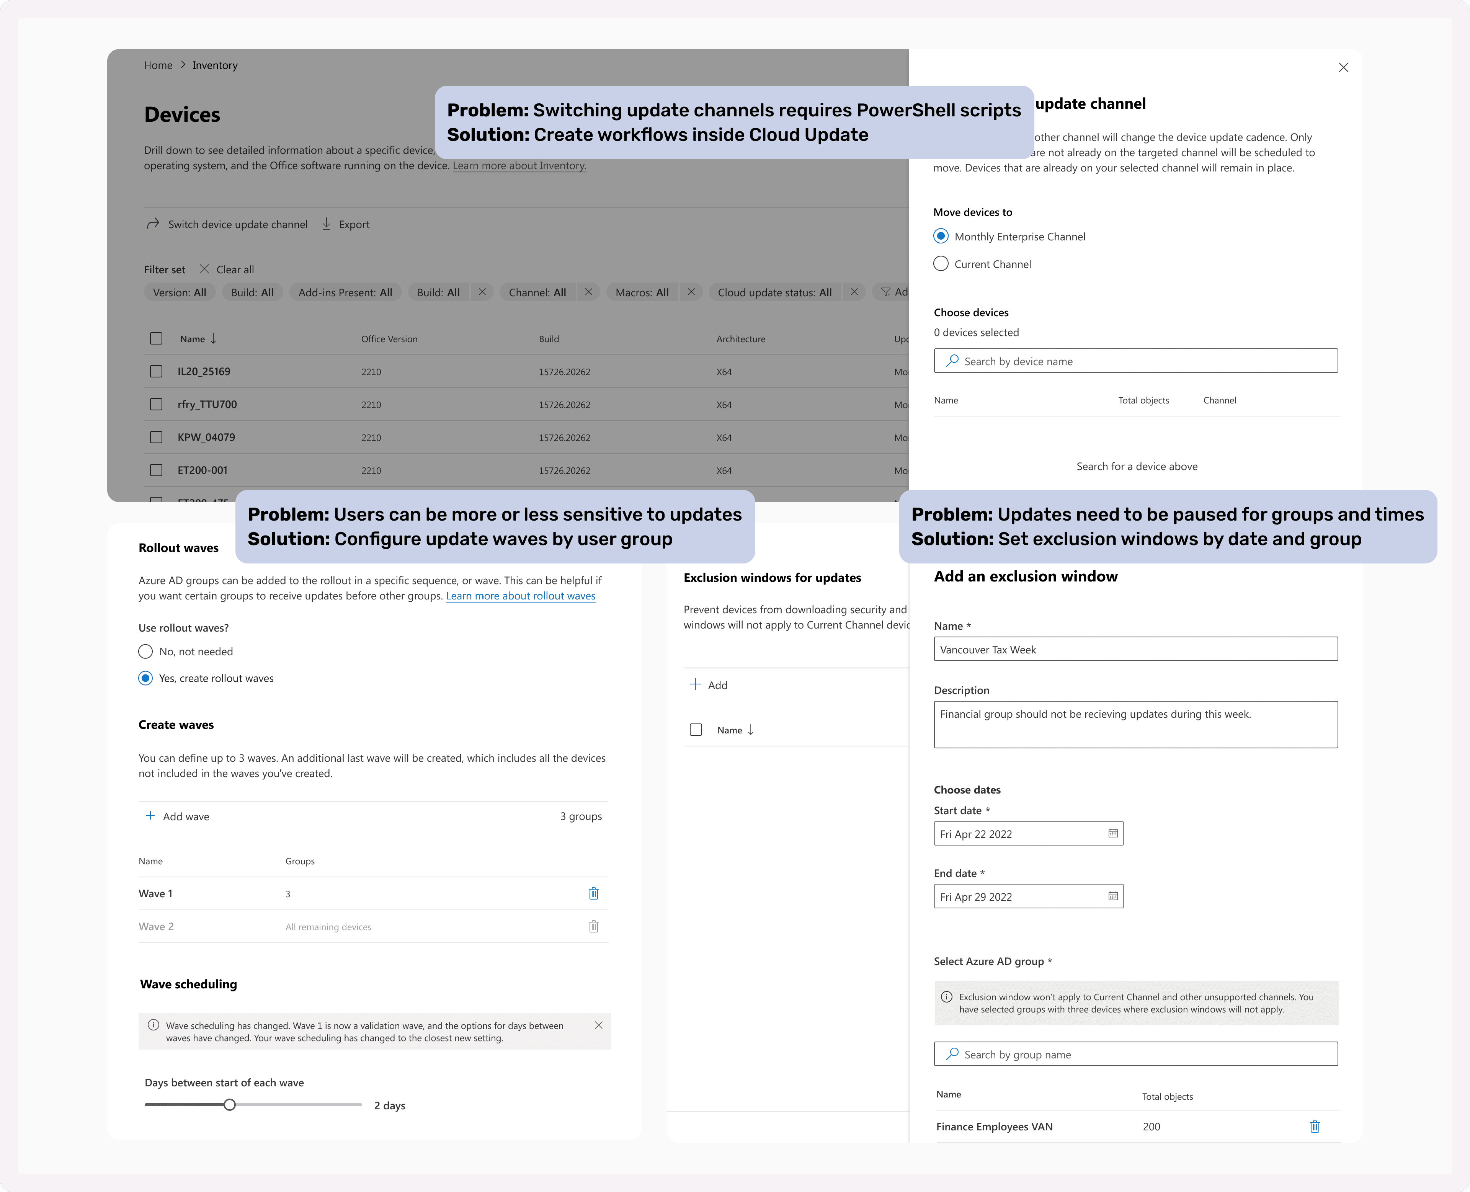The width and height of the screenshot is (1470, 1192).
Task: Expand the Cloud update status filter
Action: [x=774, y=292]
